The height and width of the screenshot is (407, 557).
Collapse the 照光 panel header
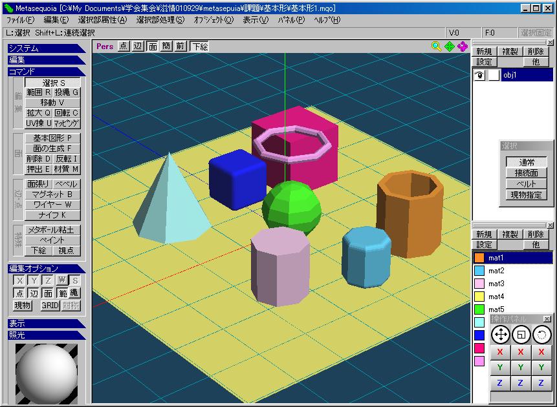(47, 335)
